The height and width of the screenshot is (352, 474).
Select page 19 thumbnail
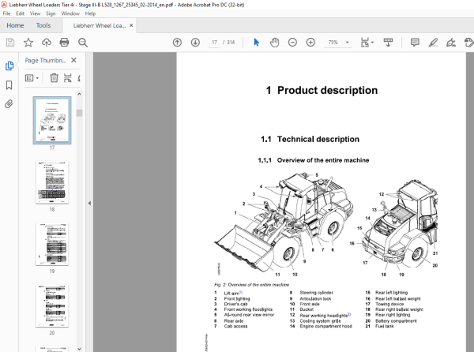coord(52,244)
